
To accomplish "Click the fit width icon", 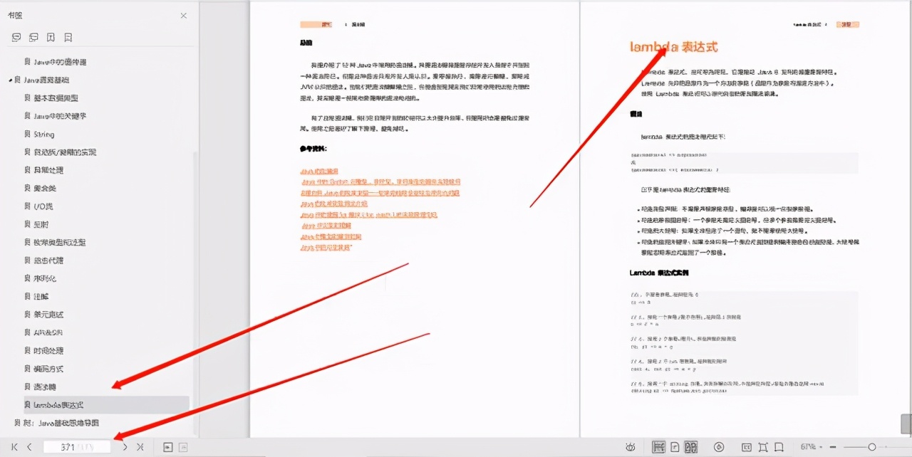I will [x=747, y=447].
